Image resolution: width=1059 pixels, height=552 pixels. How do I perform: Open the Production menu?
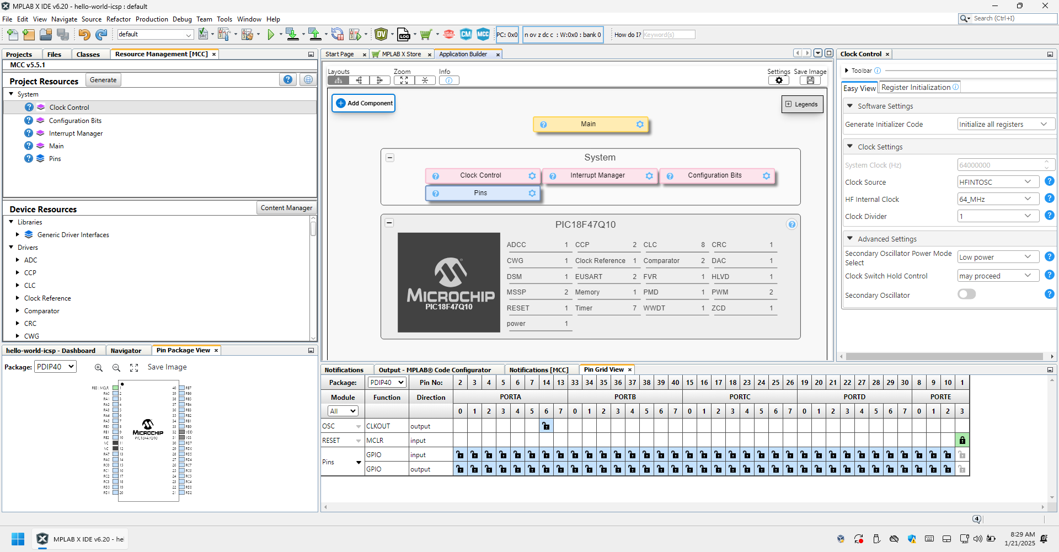click(152, 19)
